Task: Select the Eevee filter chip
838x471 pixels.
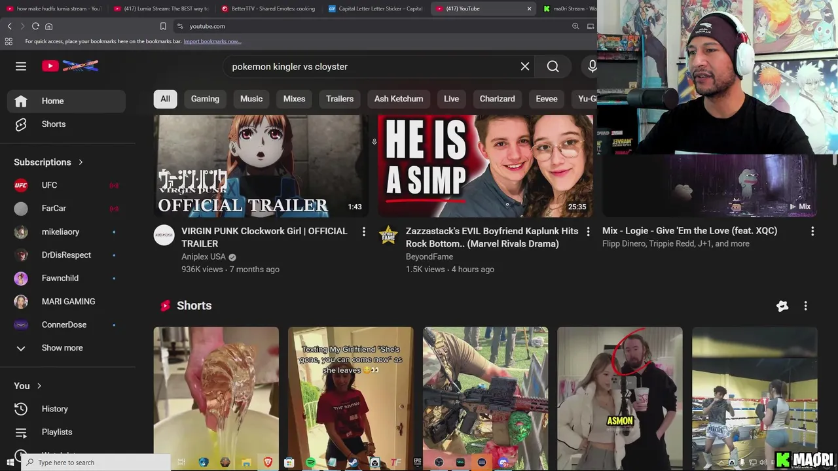Action: 547,99
